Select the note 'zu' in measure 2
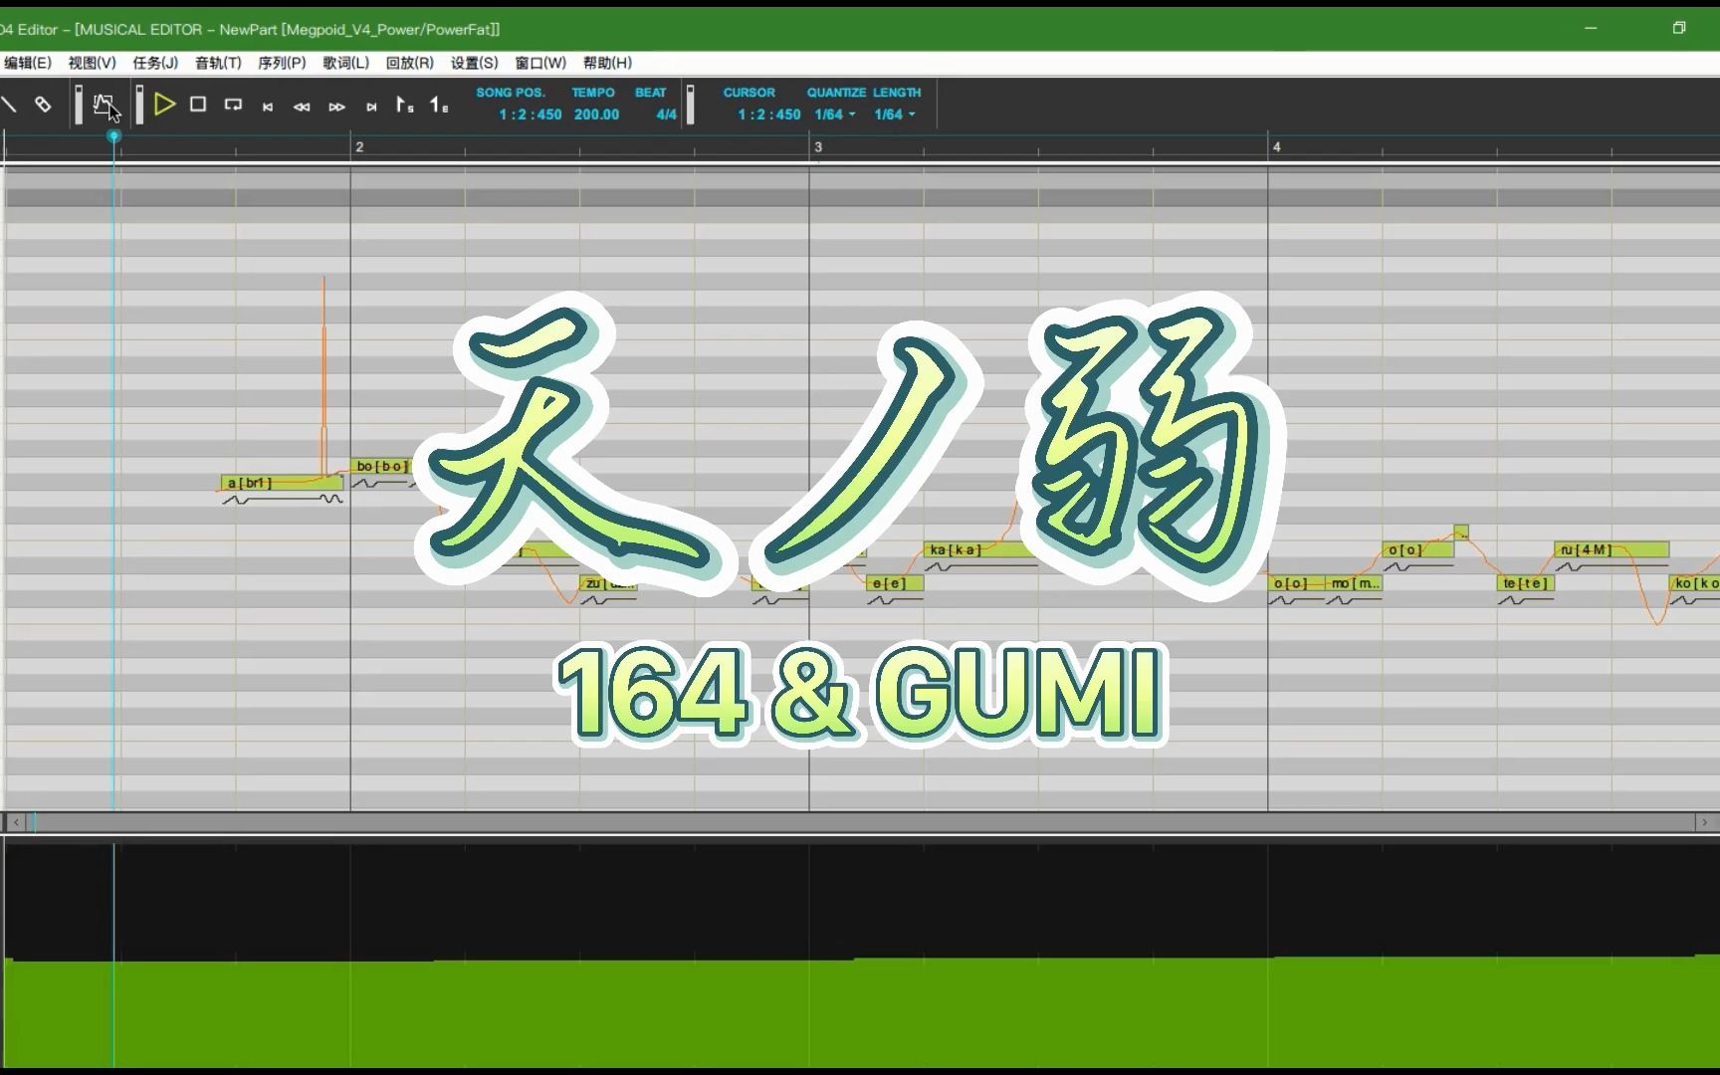Image resolution: width=1720 pixels, height=1075 pixels. 608,583
